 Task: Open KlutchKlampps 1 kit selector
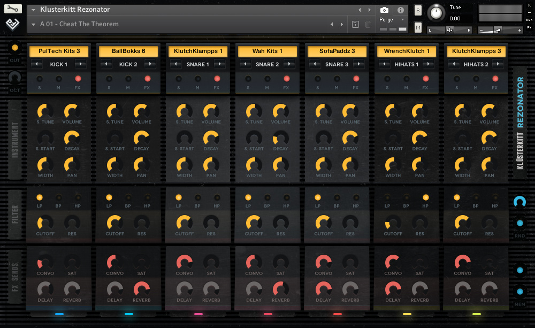[198, 51]
